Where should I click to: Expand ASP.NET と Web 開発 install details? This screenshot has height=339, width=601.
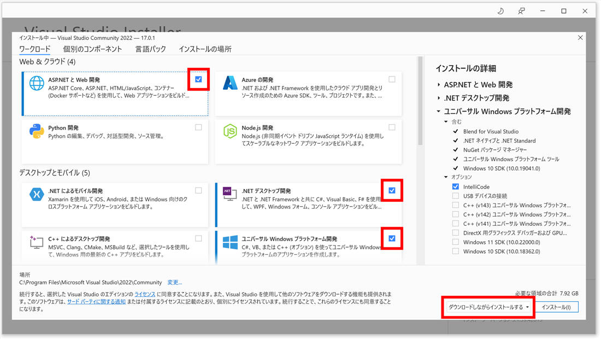pyautogui.click(x=439, y=85)
